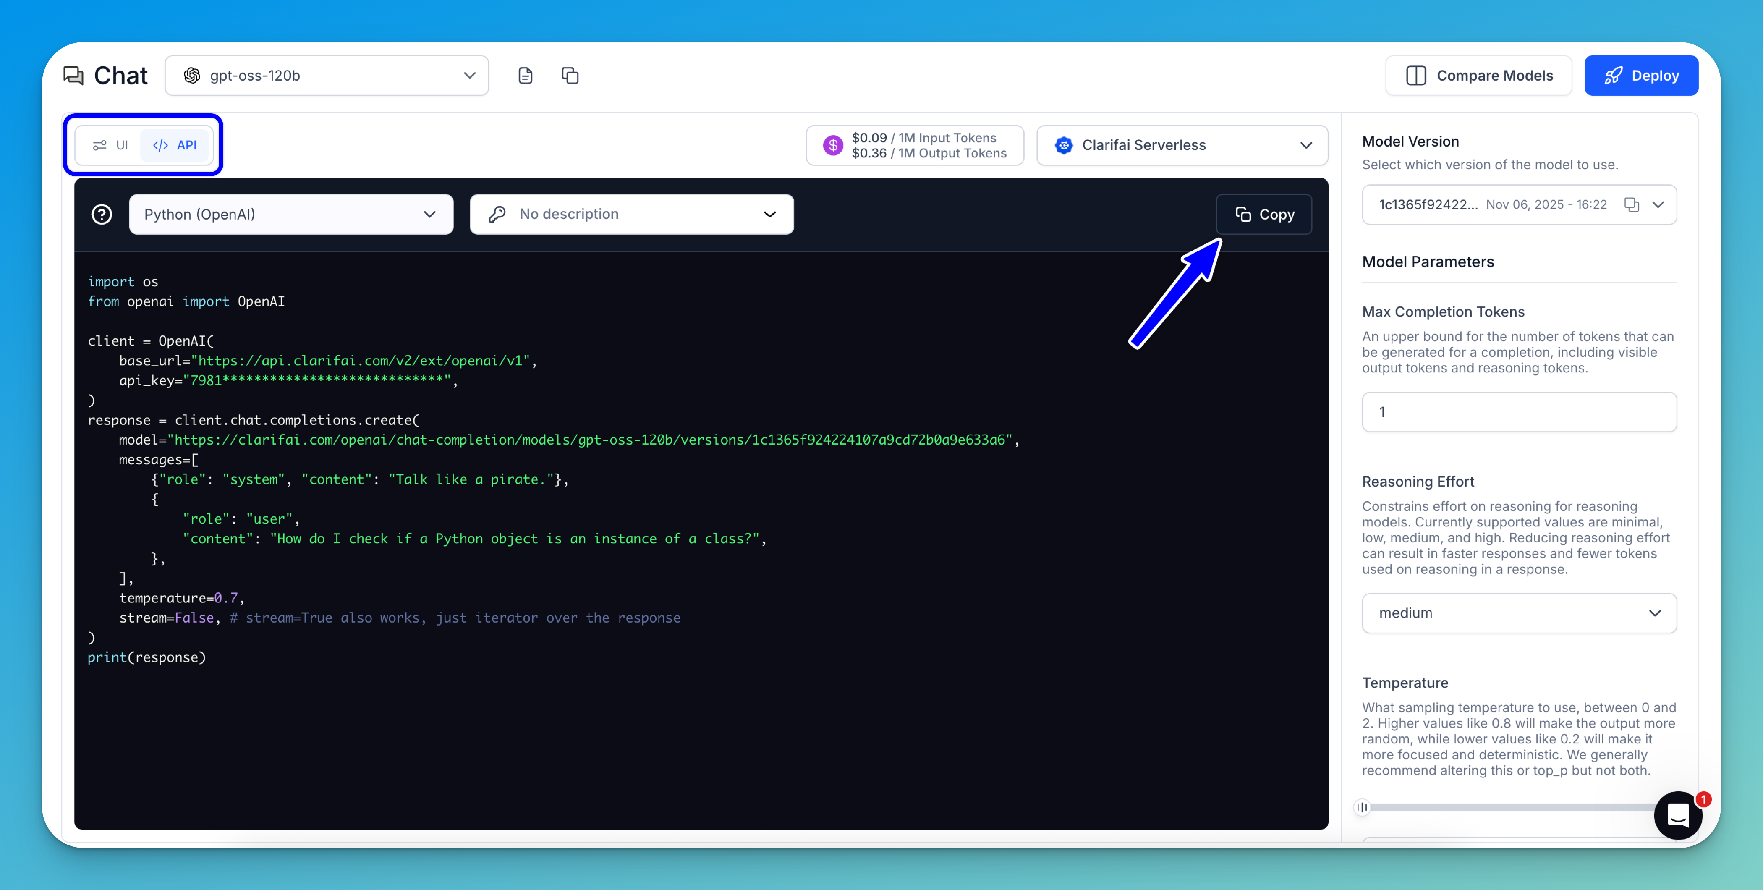
Task: Copy the model version ID icon
Action: (x=1632, y=205)
